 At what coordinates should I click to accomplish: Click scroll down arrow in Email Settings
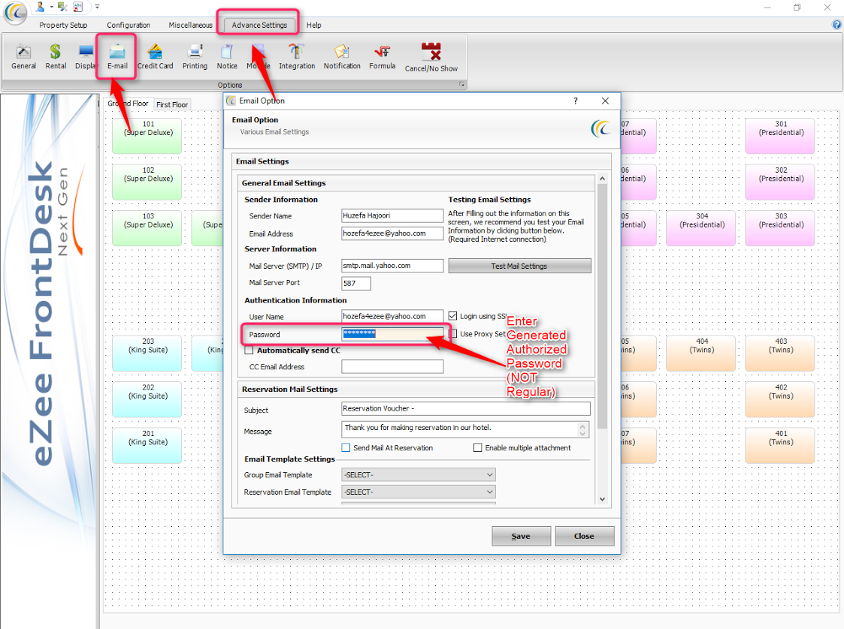[602, 499]
